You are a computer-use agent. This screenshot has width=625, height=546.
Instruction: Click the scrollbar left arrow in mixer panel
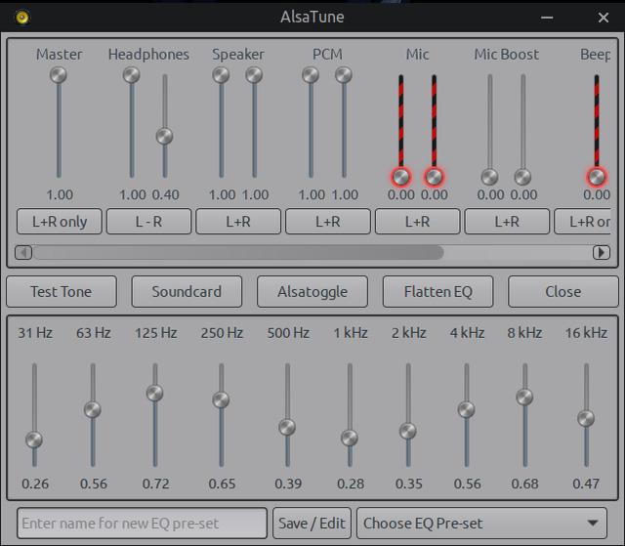tap(24, 252)
